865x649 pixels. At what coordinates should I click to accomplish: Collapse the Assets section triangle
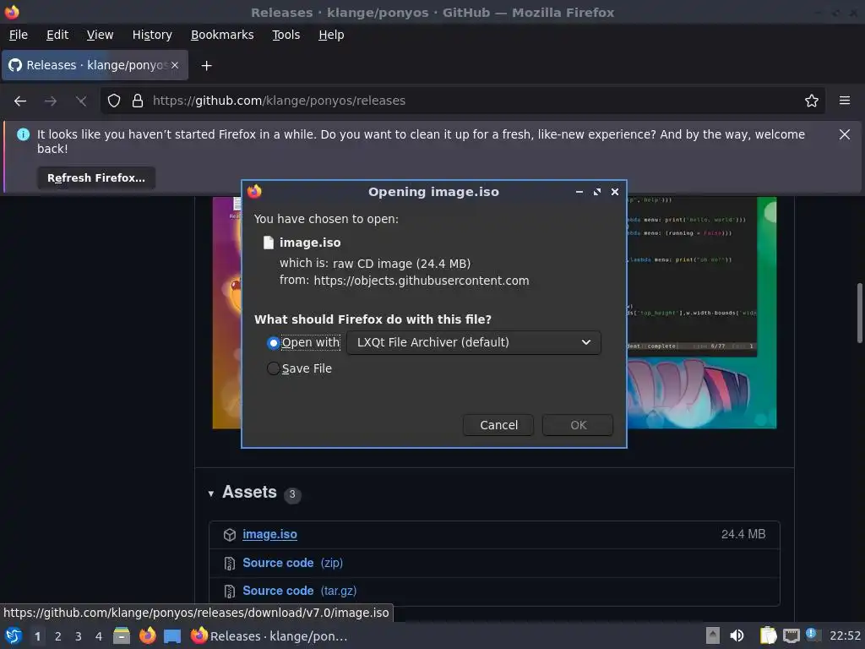coord(210,494)
